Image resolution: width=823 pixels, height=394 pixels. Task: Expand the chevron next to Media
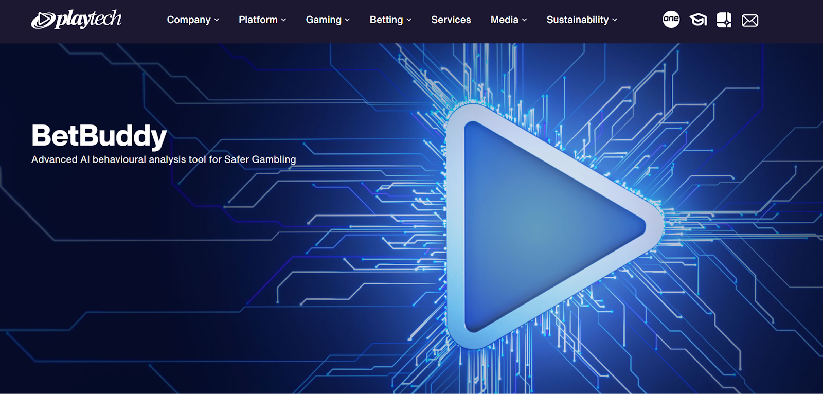(x=524, y=20)
